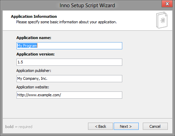The image size is (175, 136).
Task: Click the 'Application Information' heading
Action: pyautogui.click(x=34, y=16)
